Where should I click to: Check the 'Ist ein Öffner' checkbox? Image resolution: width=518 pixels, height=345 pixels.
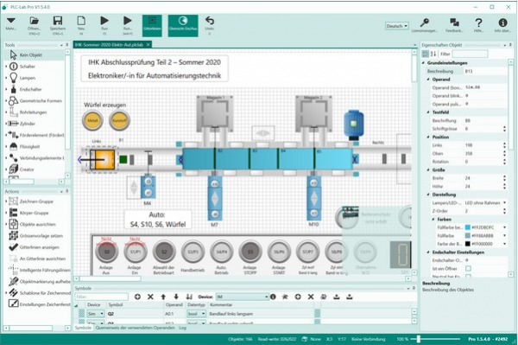(468, 268)
